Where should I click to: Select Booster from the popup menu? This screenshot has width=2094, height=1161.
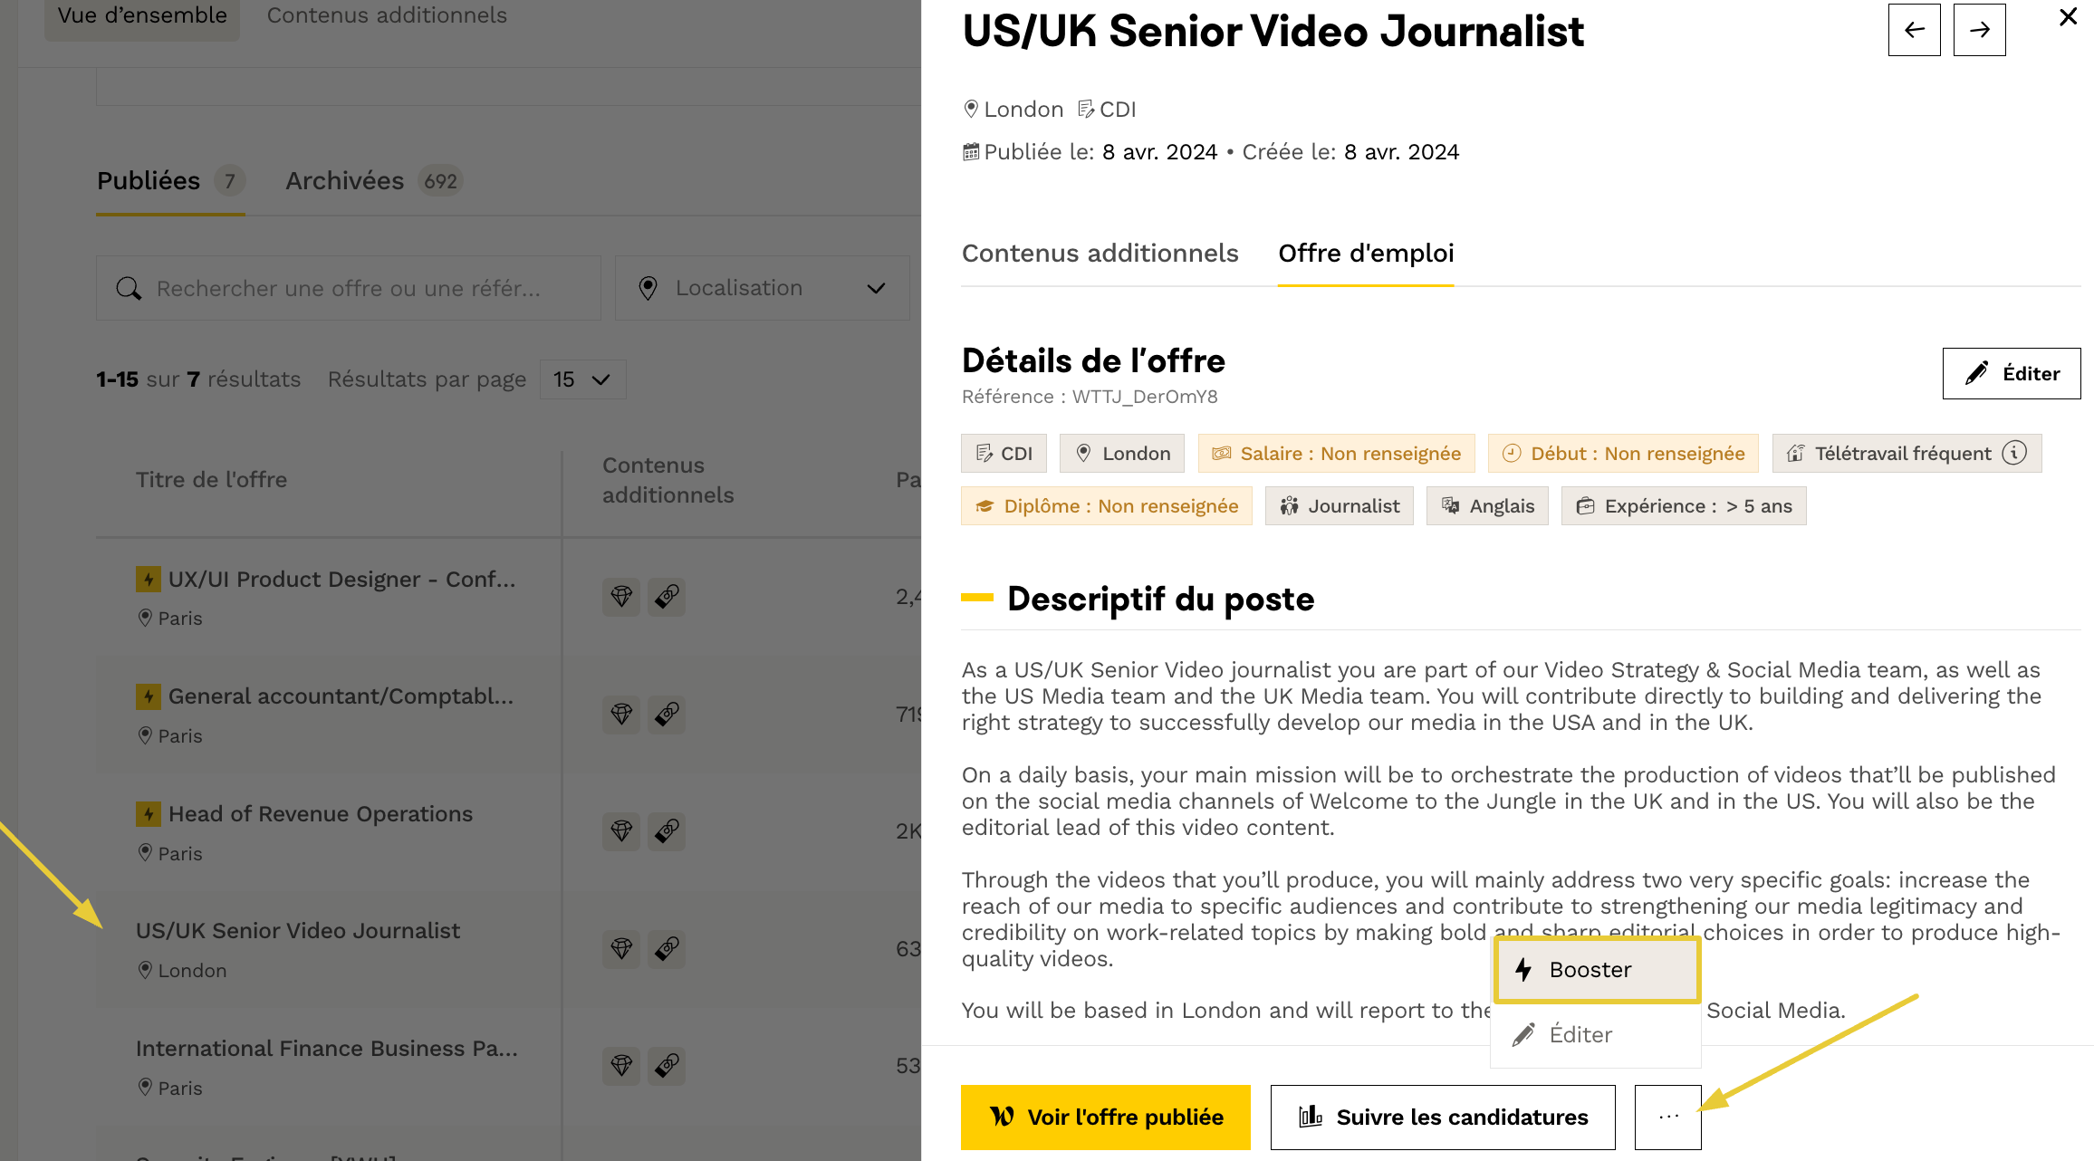tap(1596, 970)
